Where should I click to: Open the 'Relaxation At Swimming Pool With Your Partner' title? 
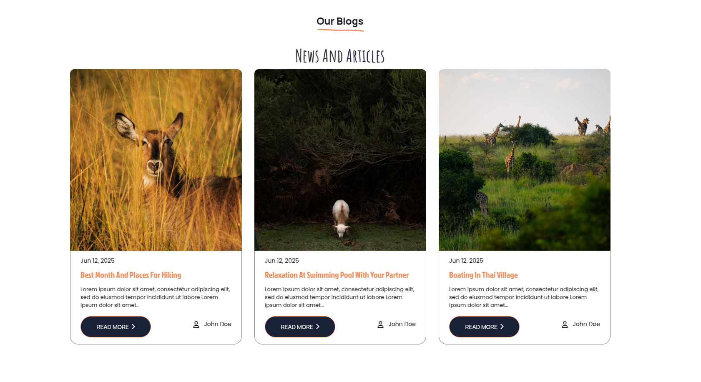coord(337,275)
